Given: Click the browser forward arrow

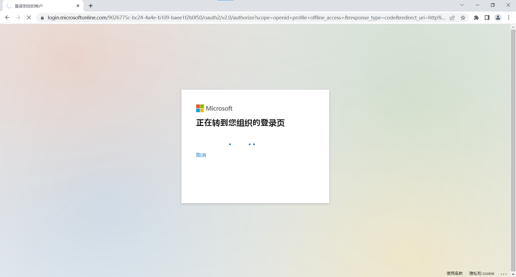Looking at the screenshot, I should [18, 17].
